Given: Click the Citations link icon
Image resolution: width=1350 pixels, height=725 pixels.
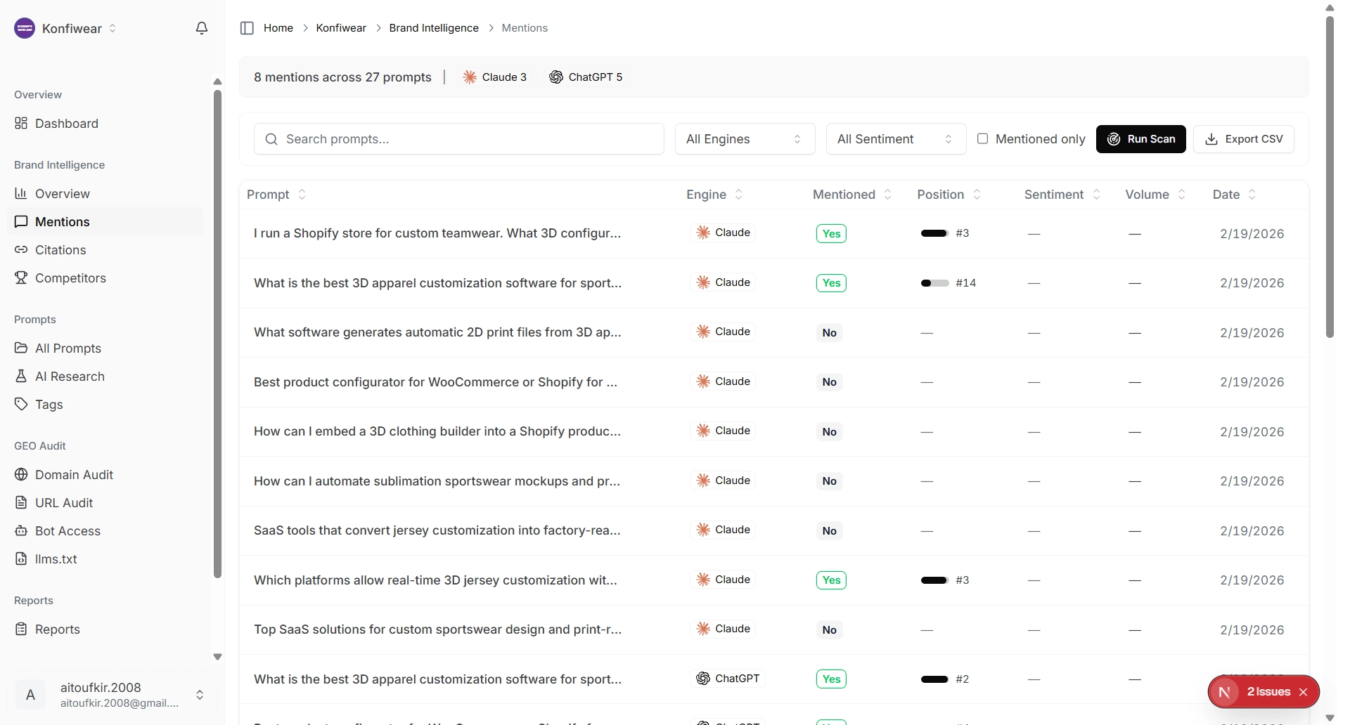Looking at the screenshot, I should coord(21,250).
